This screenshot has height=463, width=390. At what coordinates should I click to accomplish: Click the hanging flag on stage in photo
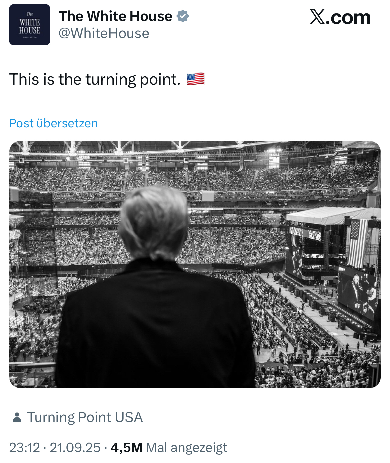click(x=358, y=242)
